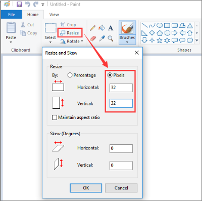Image resolution: width=202 pixels, height=201 pixels.
Task: Close the Resize and Skew dialog
Action: tap(137, 53)
